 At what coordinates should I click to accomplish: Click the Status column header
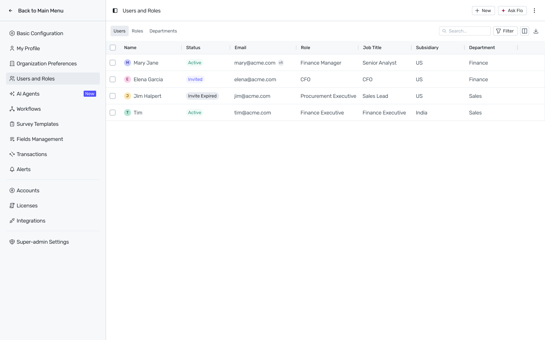pos(193,48)
